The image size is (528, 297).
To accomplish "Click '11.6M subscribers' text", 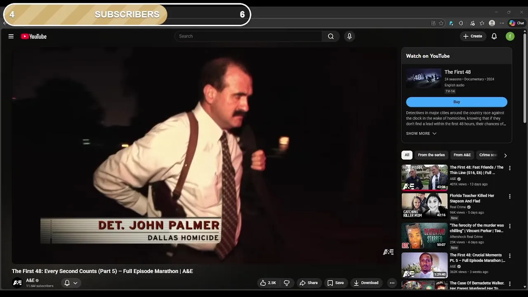I will (40, 286).
